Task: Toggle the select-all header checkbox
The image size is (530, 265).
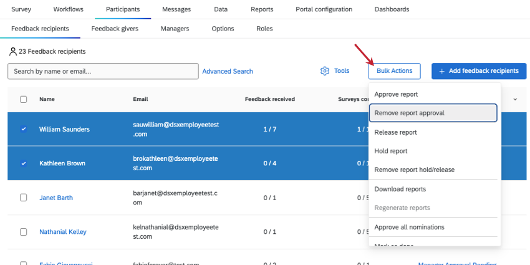Action: point(23,99)
